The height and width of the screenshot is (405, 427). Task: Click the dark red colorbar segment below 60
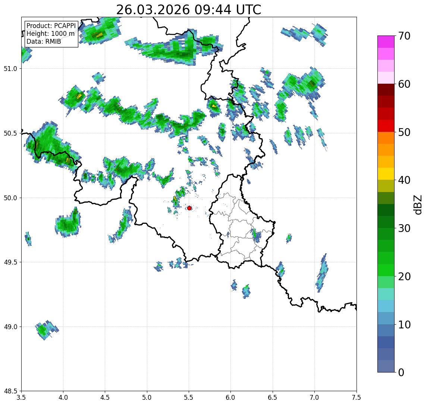click(x=386, y=90)
